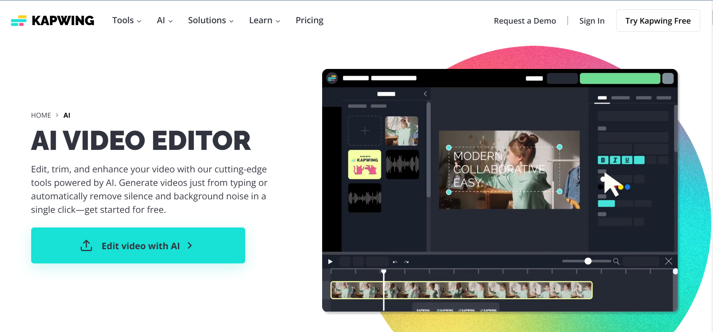Select the bottom audio waveform thumbnail
Screen dimensions: 713x332
coord(365,198)
